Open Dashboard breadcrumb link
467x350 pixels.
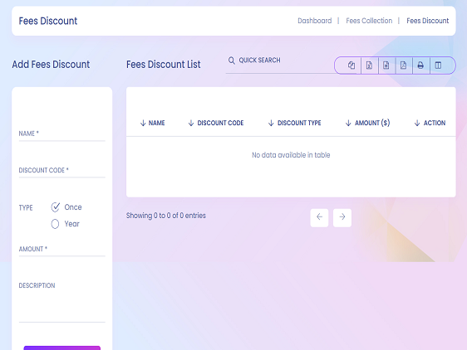click(x=314, y=21)
